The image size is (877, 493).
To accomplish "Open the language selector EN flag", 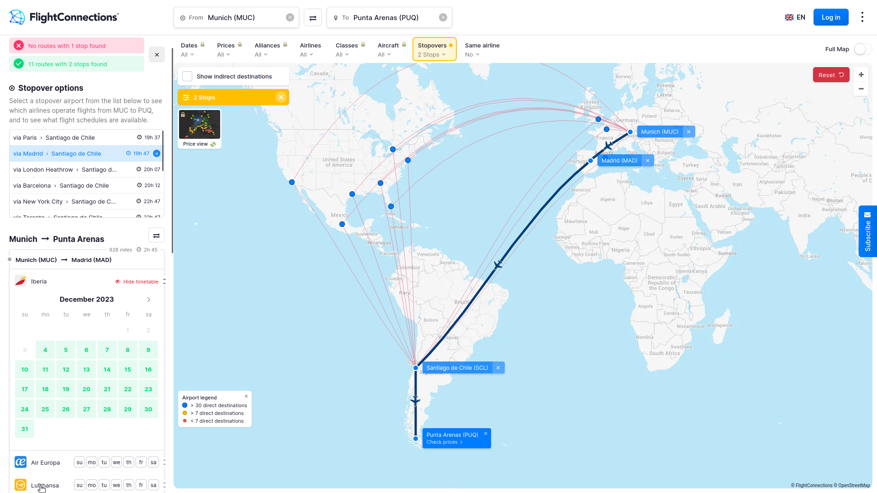I will (x=795, y=17).
